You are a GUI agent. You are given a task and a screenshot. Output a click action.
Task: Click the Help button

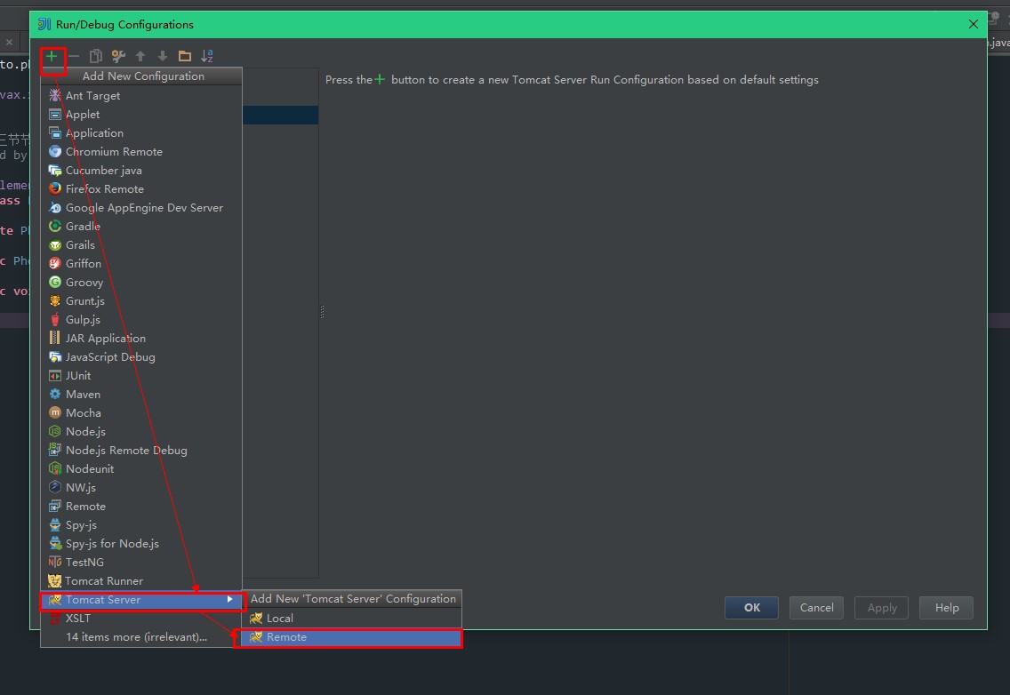947,607
